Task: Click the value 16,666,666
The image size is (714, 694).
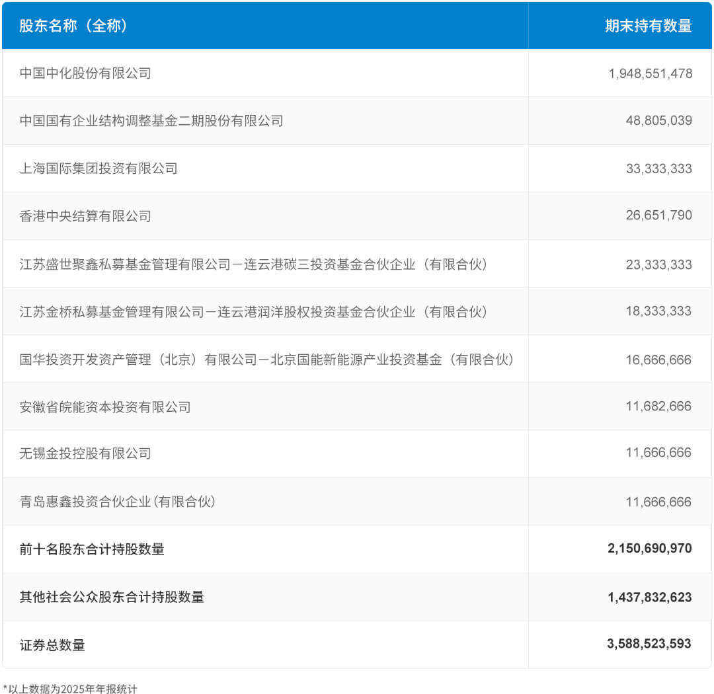Action: (659, 360)
